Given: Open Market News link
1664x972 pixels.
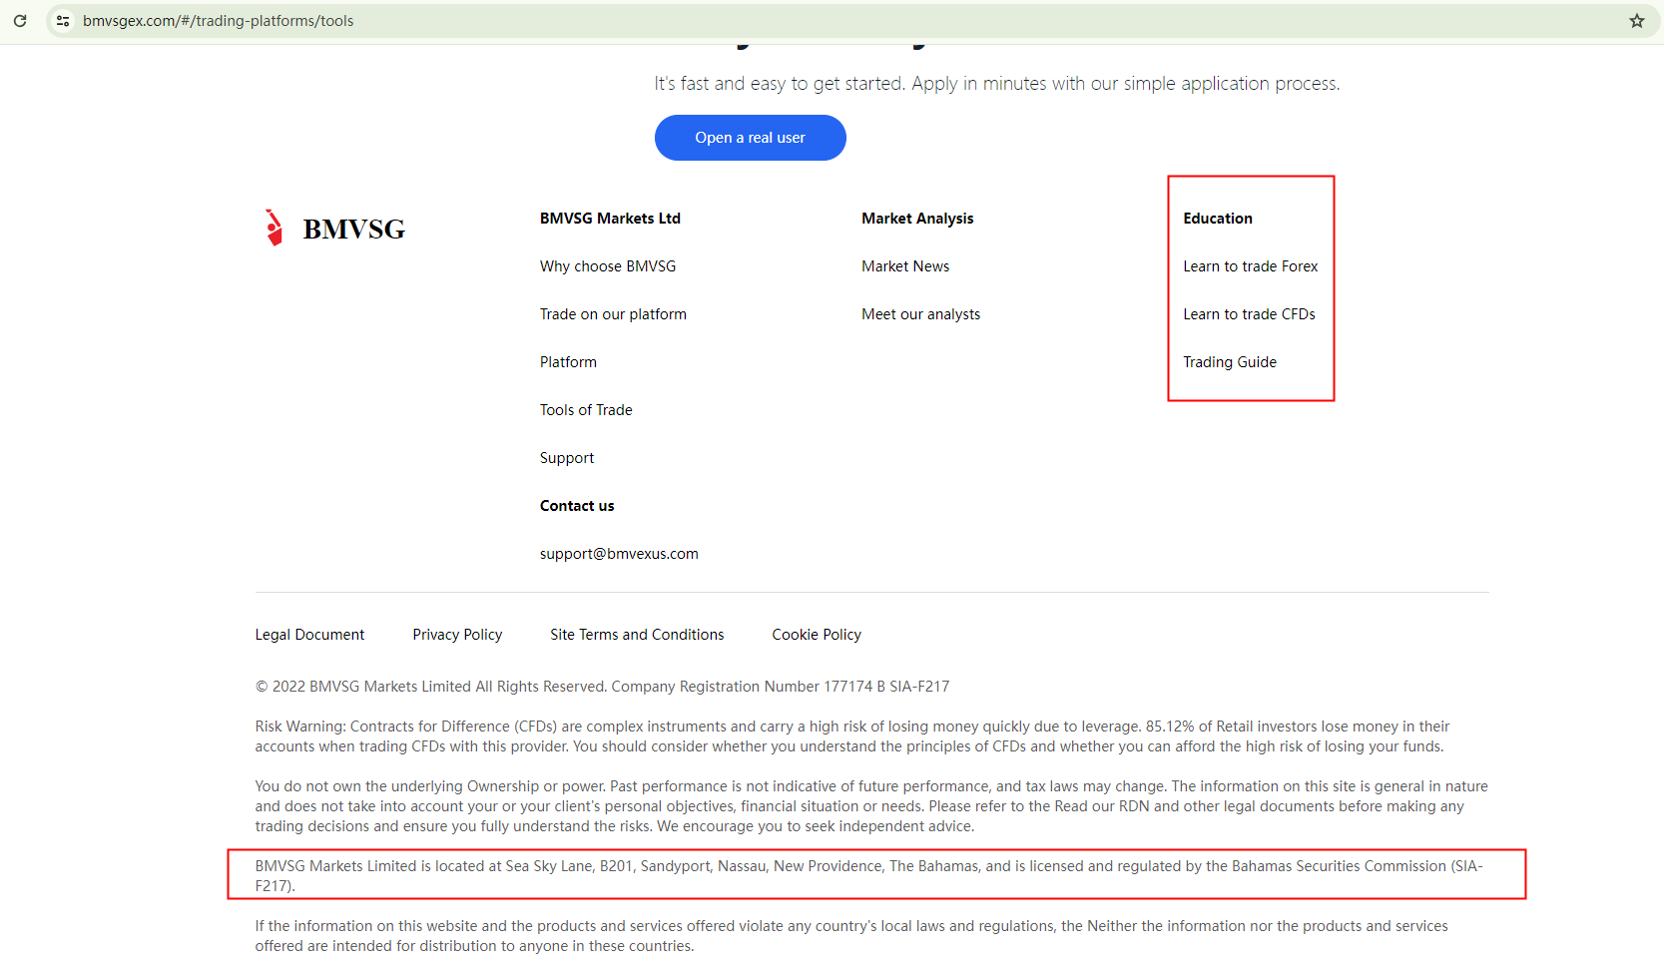Looking at the screenshot, I should click(x=905, y=266).
